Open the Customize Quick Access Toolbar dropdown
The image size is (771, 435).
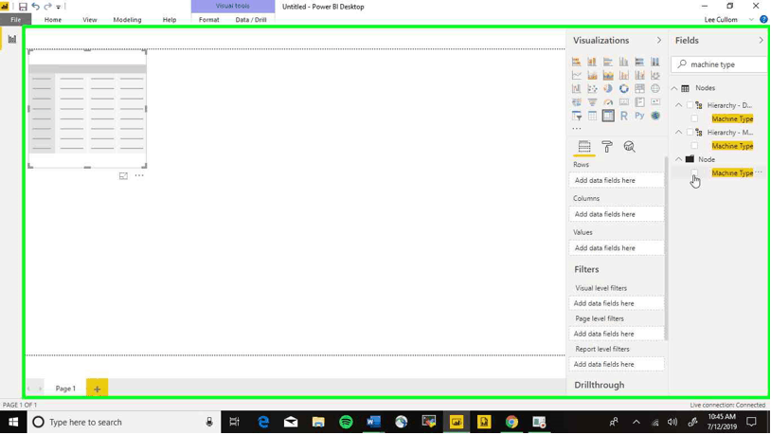tap(58, 7)
